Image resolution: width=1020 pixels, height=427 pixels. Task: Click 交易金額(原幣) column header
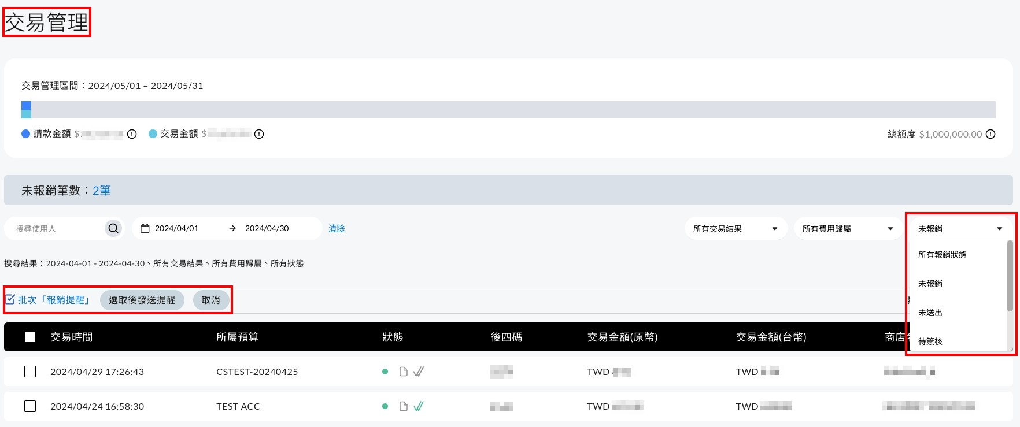click(x=623, y=337)
